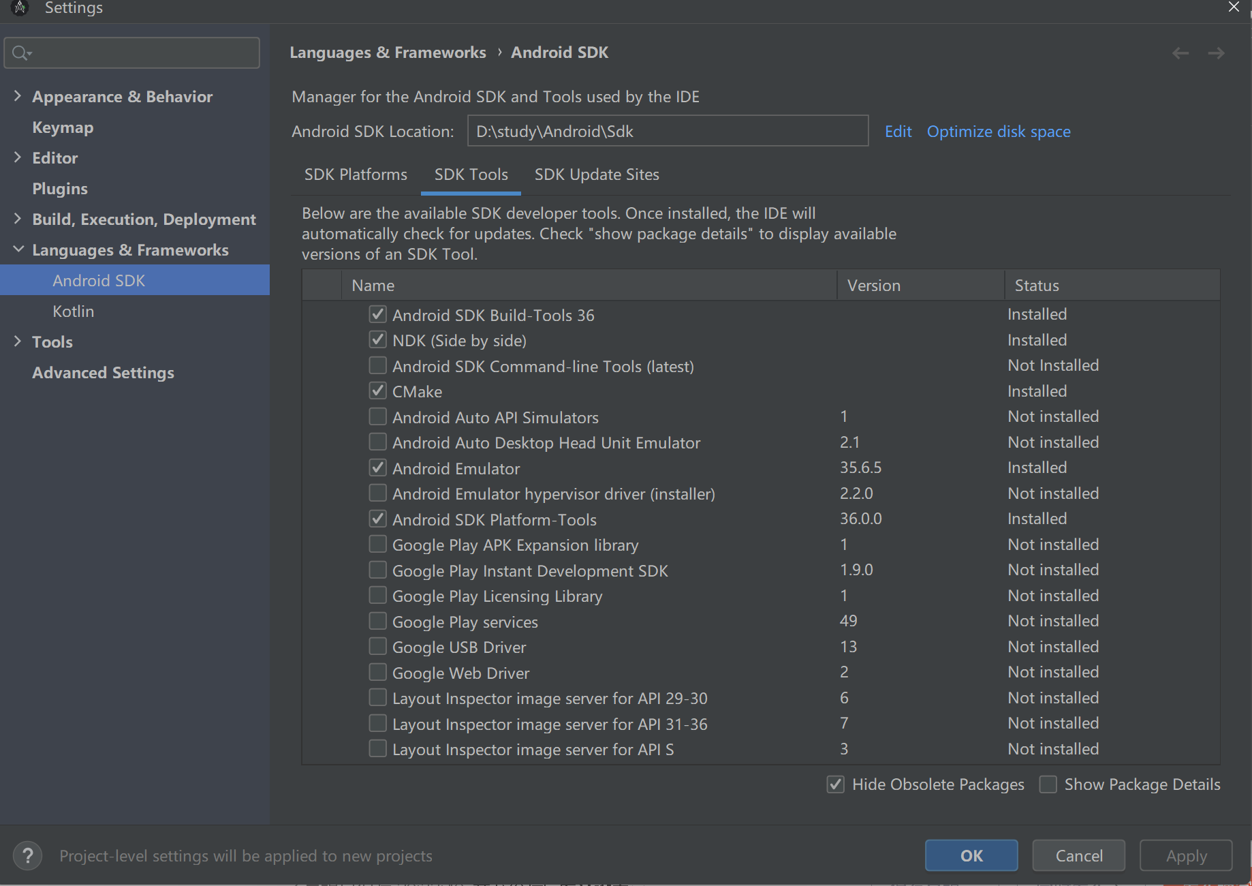
Task: Check Google Web Driver checkbox
Action: (377, 672)
